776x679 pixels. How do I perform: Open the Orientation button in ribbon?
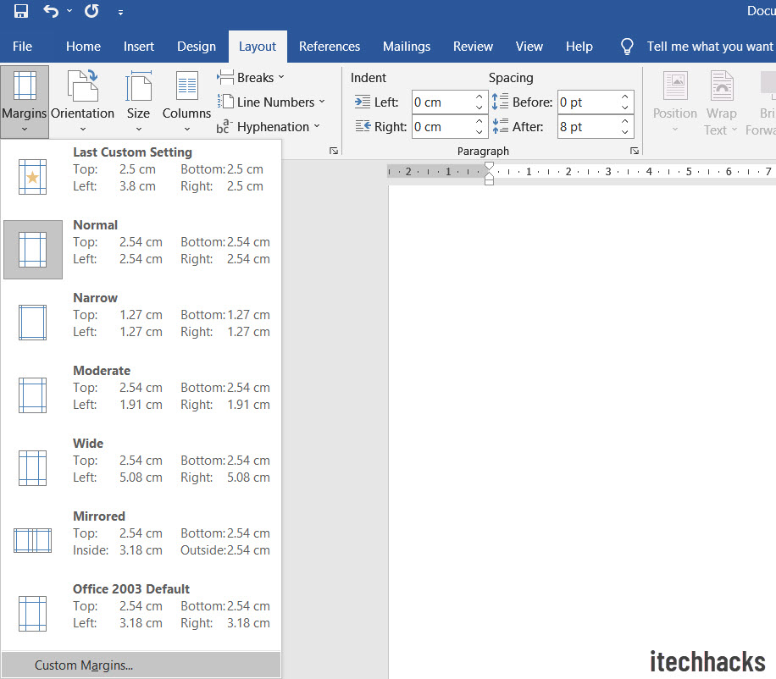[x=82, y=102]
